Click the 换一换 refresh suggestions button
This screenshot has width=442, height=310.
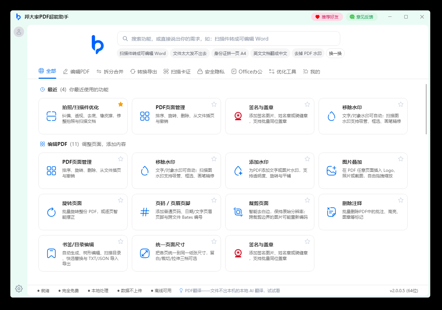tap(335, 53)
